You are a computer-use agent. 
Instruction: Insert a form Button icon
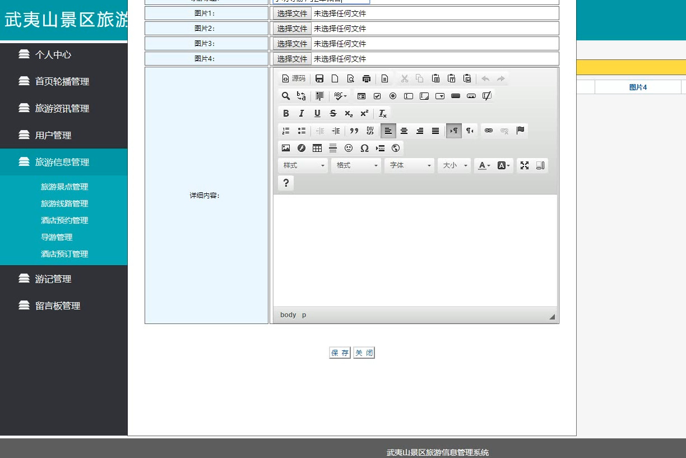point(456,96)
